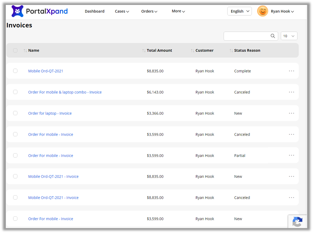Screen dimensions: 313x233
Task: Click the PortalXpand logo icon
Action: tap(17, 11)
